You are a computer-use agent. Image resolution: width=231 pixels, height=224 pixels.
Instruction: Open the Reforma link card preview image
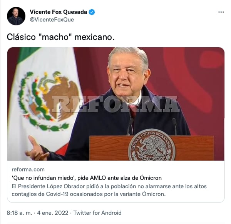[116, 104]
